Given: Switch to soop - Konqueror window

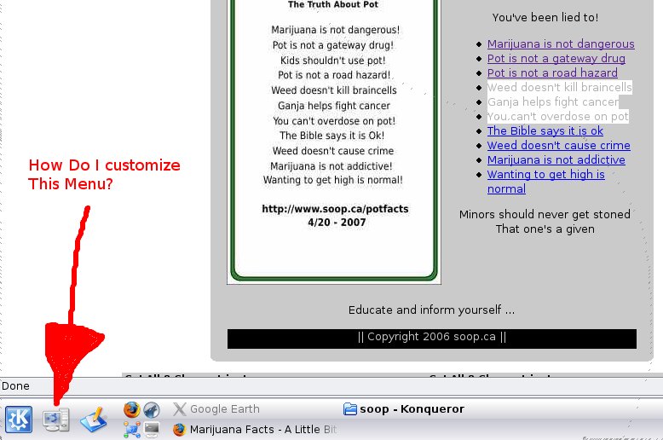Looking at the screenshot, I should [x=404, y=409].
